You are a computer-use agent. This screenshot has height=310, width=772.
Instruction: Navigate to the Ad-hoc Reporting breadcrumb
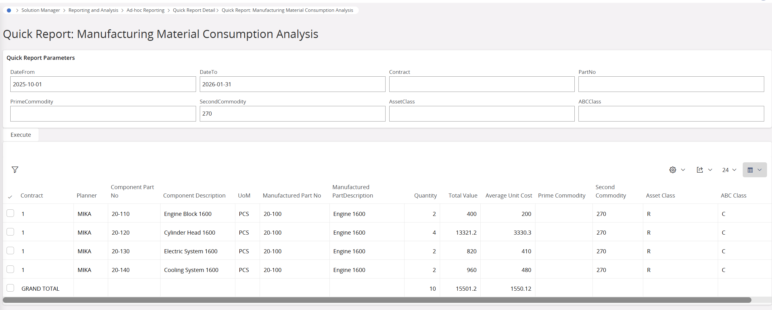coord(145,10)
